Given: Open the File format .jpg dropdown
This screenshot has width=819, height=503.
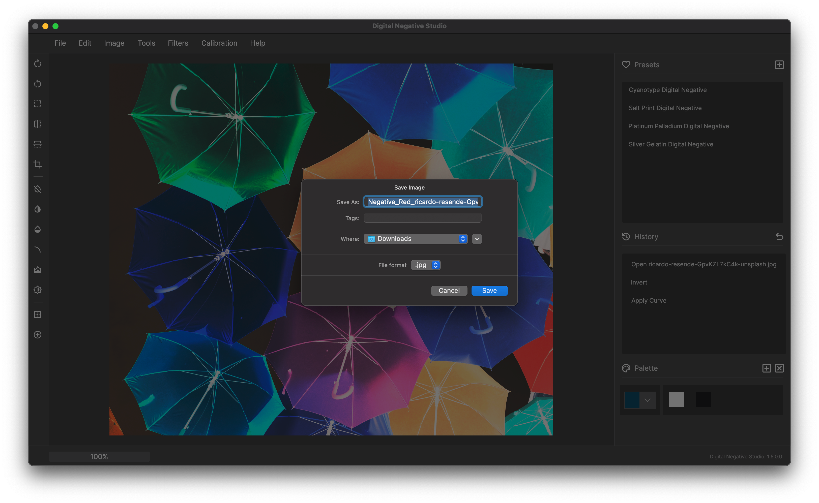Looking at the screenshot, I should [x=426, y=265].
